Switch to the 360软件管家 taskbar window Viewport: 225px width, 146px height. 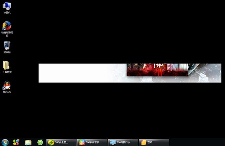click(x=93, y=142)
